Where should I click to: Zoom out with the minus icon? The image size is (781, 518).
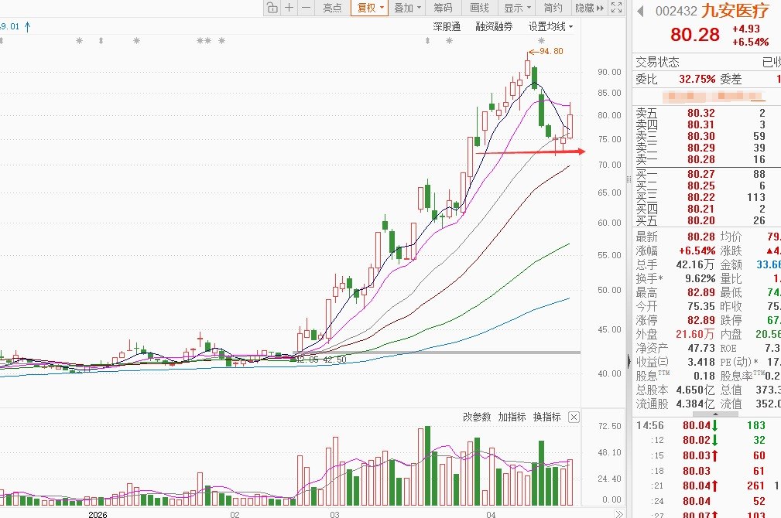coord(307,8)
